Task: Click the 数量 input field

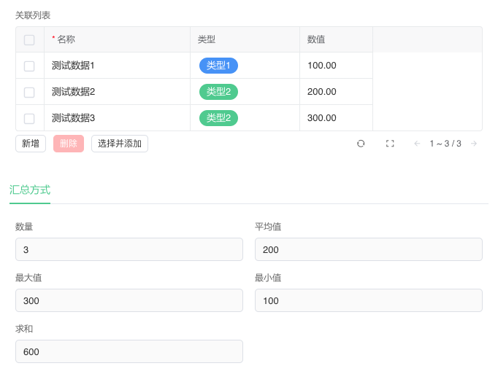Action: 129,249
